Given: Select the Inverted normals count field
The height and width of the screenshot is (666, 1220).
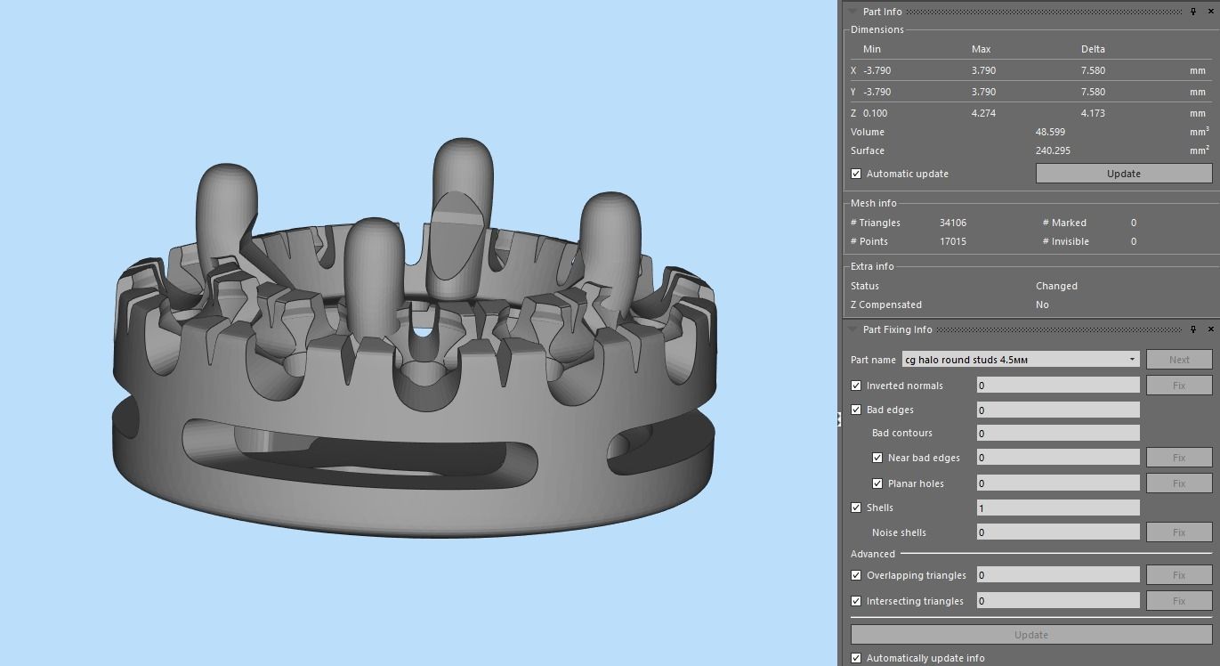Looking at the screenshot, I should (x=1058, y=386).
